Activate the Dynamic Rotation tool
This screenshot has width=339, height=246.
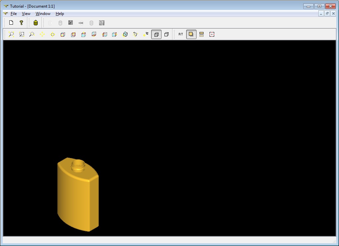point(135,34)
